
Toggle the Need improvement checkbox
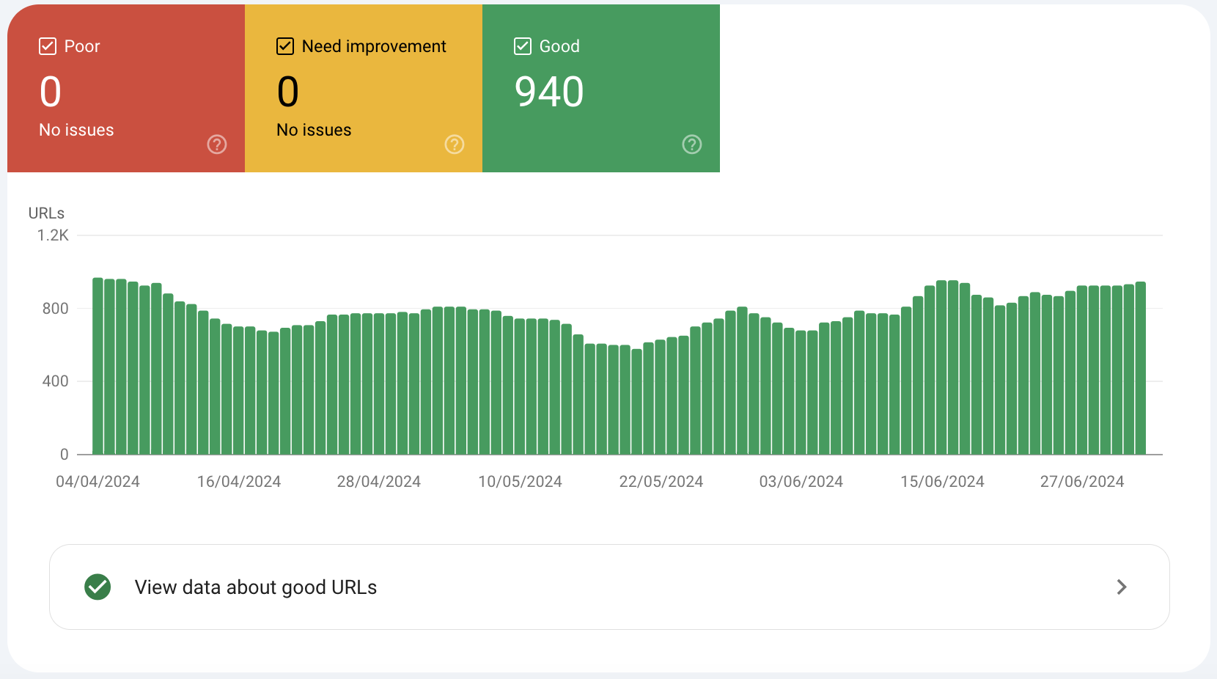(285, 46)
